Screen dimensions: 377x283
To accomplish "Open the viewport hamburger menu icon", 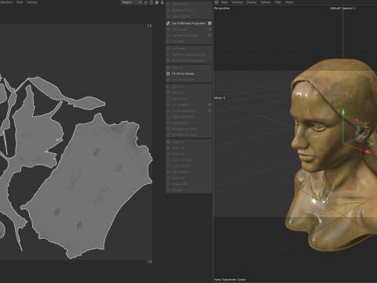I will coord(216,2).
